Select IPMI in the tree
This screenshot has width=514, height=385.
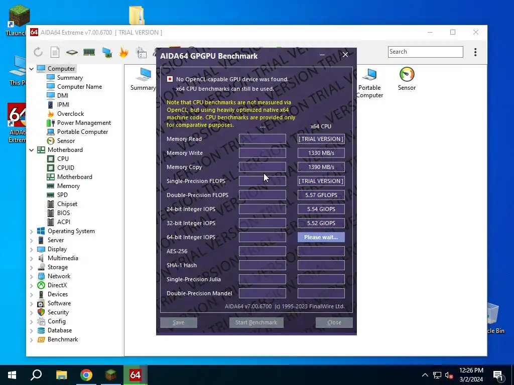(x=63, y=104)
